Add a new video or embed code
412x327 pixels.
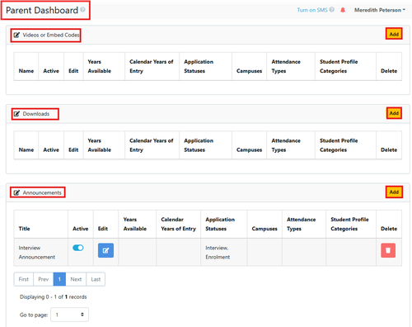click(x=394, y=34)
